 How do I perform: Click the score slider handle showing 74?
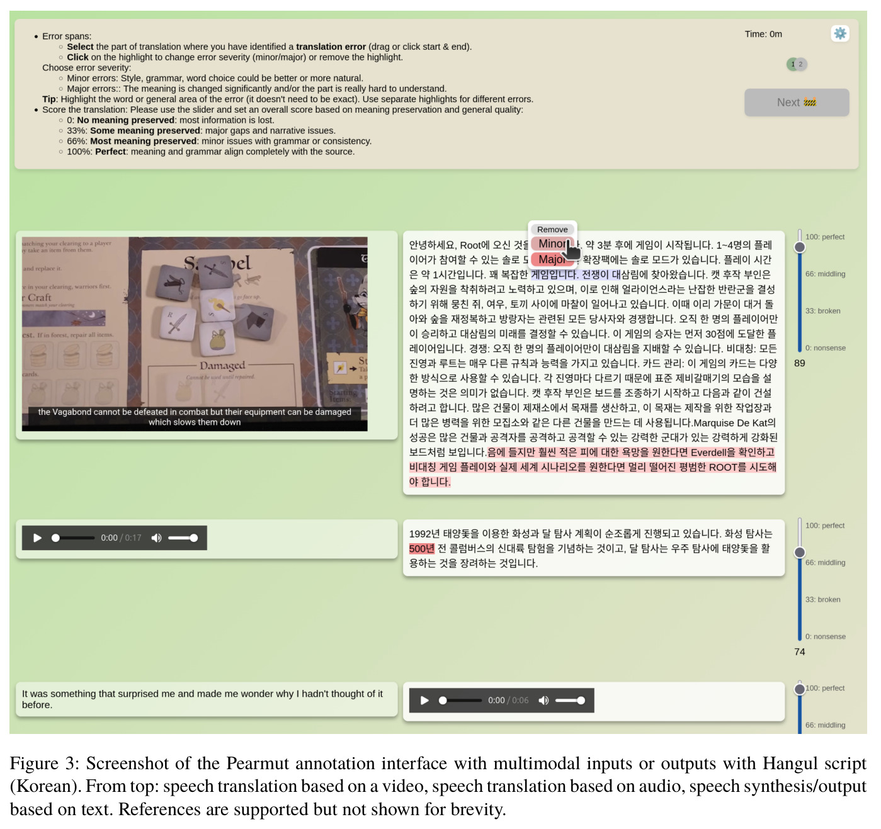click(x=800, y=553)
